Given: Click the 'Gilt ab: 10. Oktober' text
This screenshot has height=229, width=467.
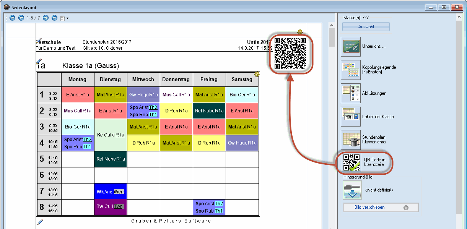Looking at the screenshot, I should 103,48.
